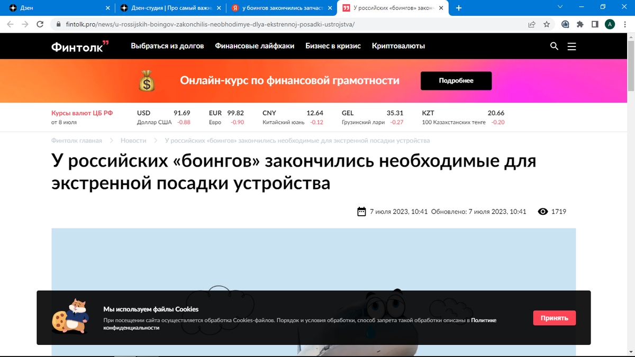This screenshot has height=357, width=635.
Task: Switch to the Дзен browser tab
Action: coord(53,7)
